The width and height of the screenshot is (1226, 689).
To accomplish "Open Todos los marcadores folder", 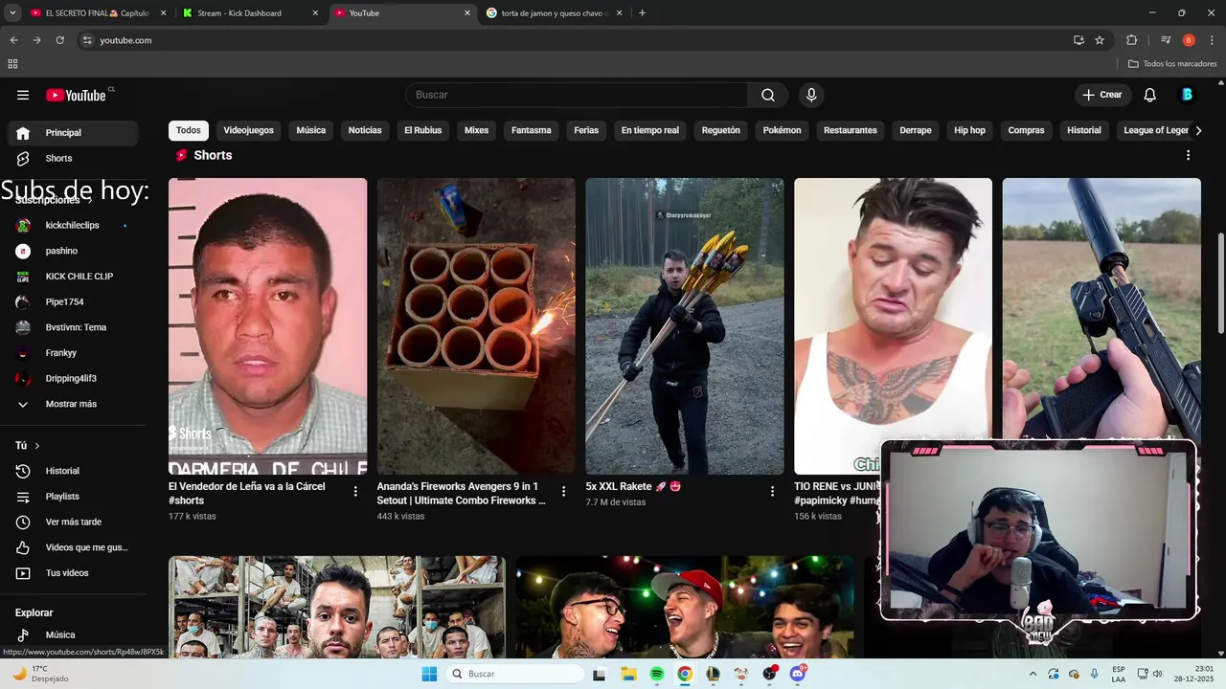I will [x=1173, y=64].
